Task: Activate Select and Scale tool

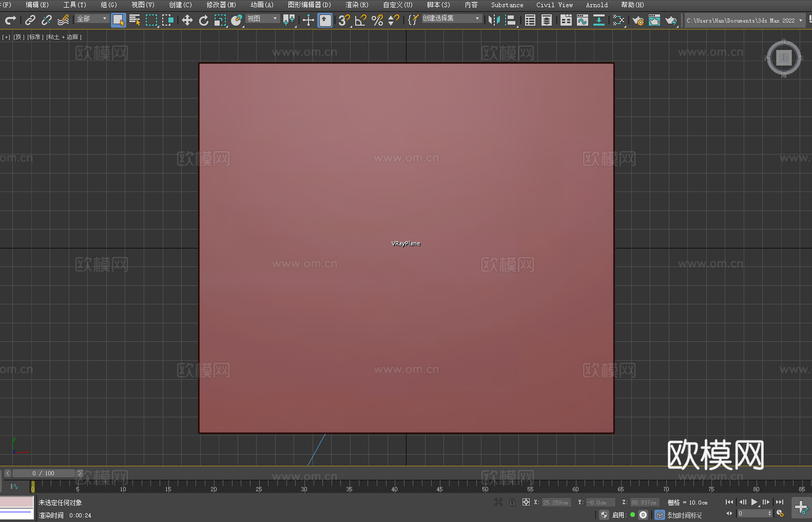Action: tap(220, 20)
